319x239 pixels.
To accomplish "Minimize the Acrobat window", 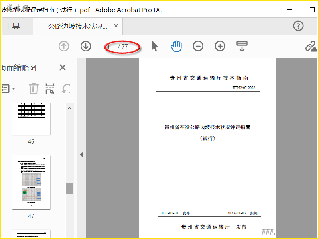I will point(290,10).
